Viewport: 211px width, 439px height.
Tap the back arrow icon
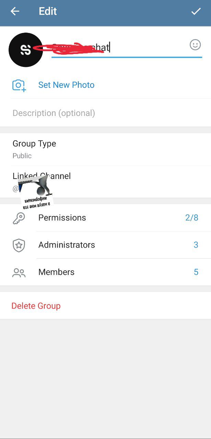(x=15, y=11)
